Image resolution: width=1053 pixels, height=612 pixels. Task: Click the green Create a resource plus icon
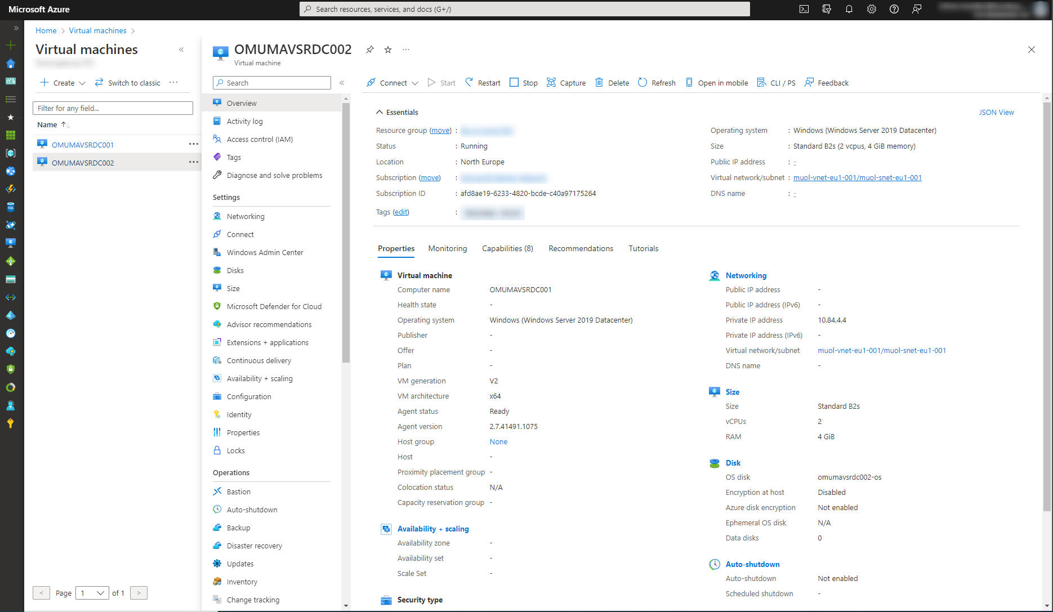(10, 44)
